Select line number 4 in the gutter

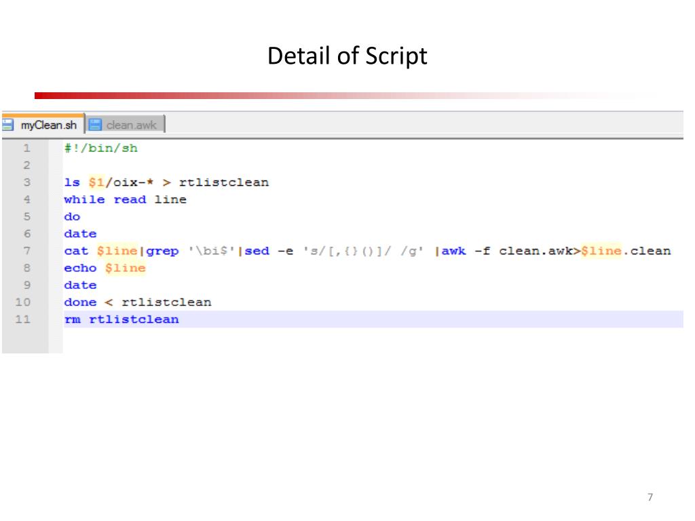tap(26, 199)
